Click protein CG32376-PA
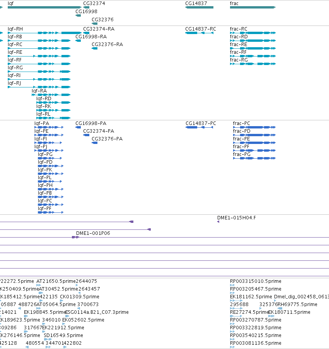 95,143
